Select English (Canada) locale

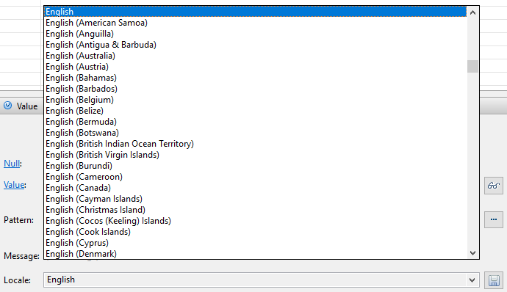pyautogui.click(x=255, y=188)
